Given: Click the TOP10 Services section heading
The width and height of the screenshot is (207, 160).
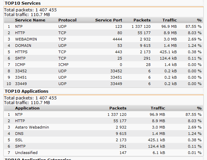Looking at the screenshot, I should click(x=22, y=3).
